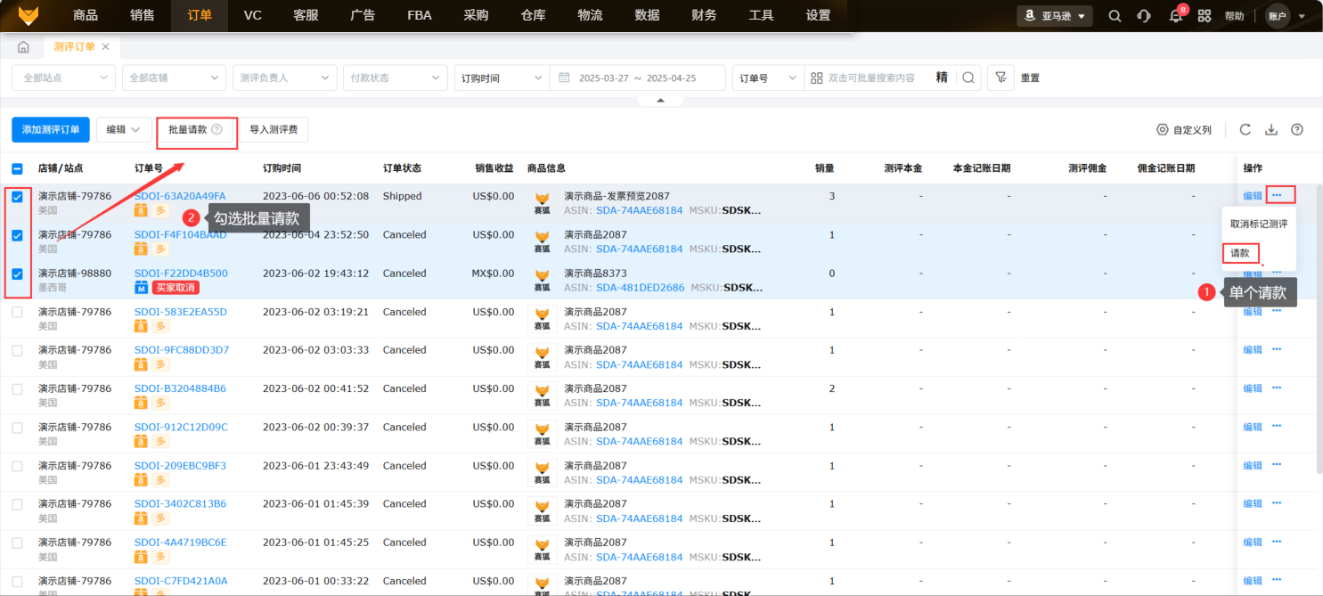This screenshot has width=1323, height=596.
Task: Click the home icon tab
Action: (x=23, y=47)
